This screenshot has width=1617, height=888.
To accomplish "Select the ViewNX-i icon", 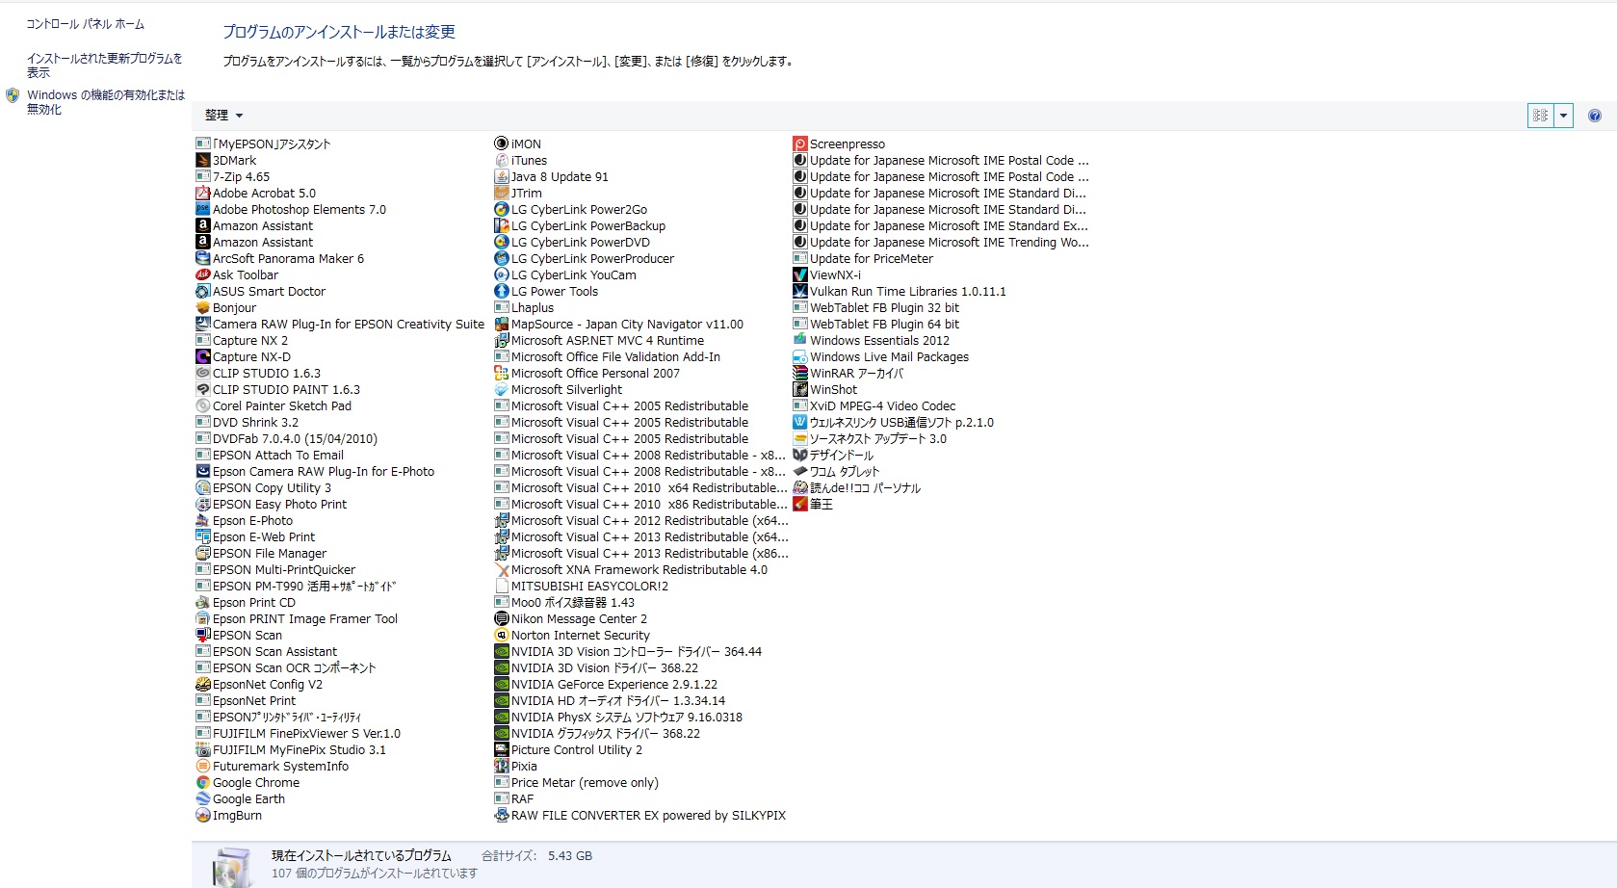I will click(800, 275).
